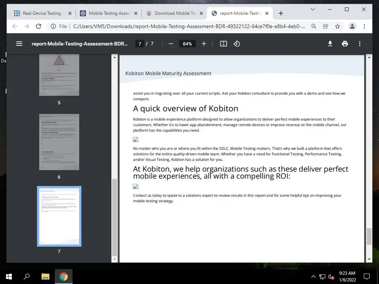Select page 5 thumbnail
This screenshot has height=284, width=379.
[x=59, y=75]
